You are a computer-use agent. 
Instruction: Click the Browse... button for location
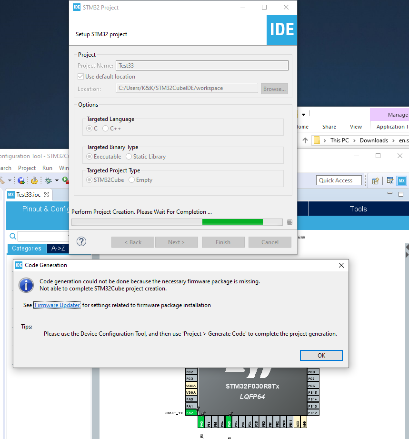click(x=274, y=89)
